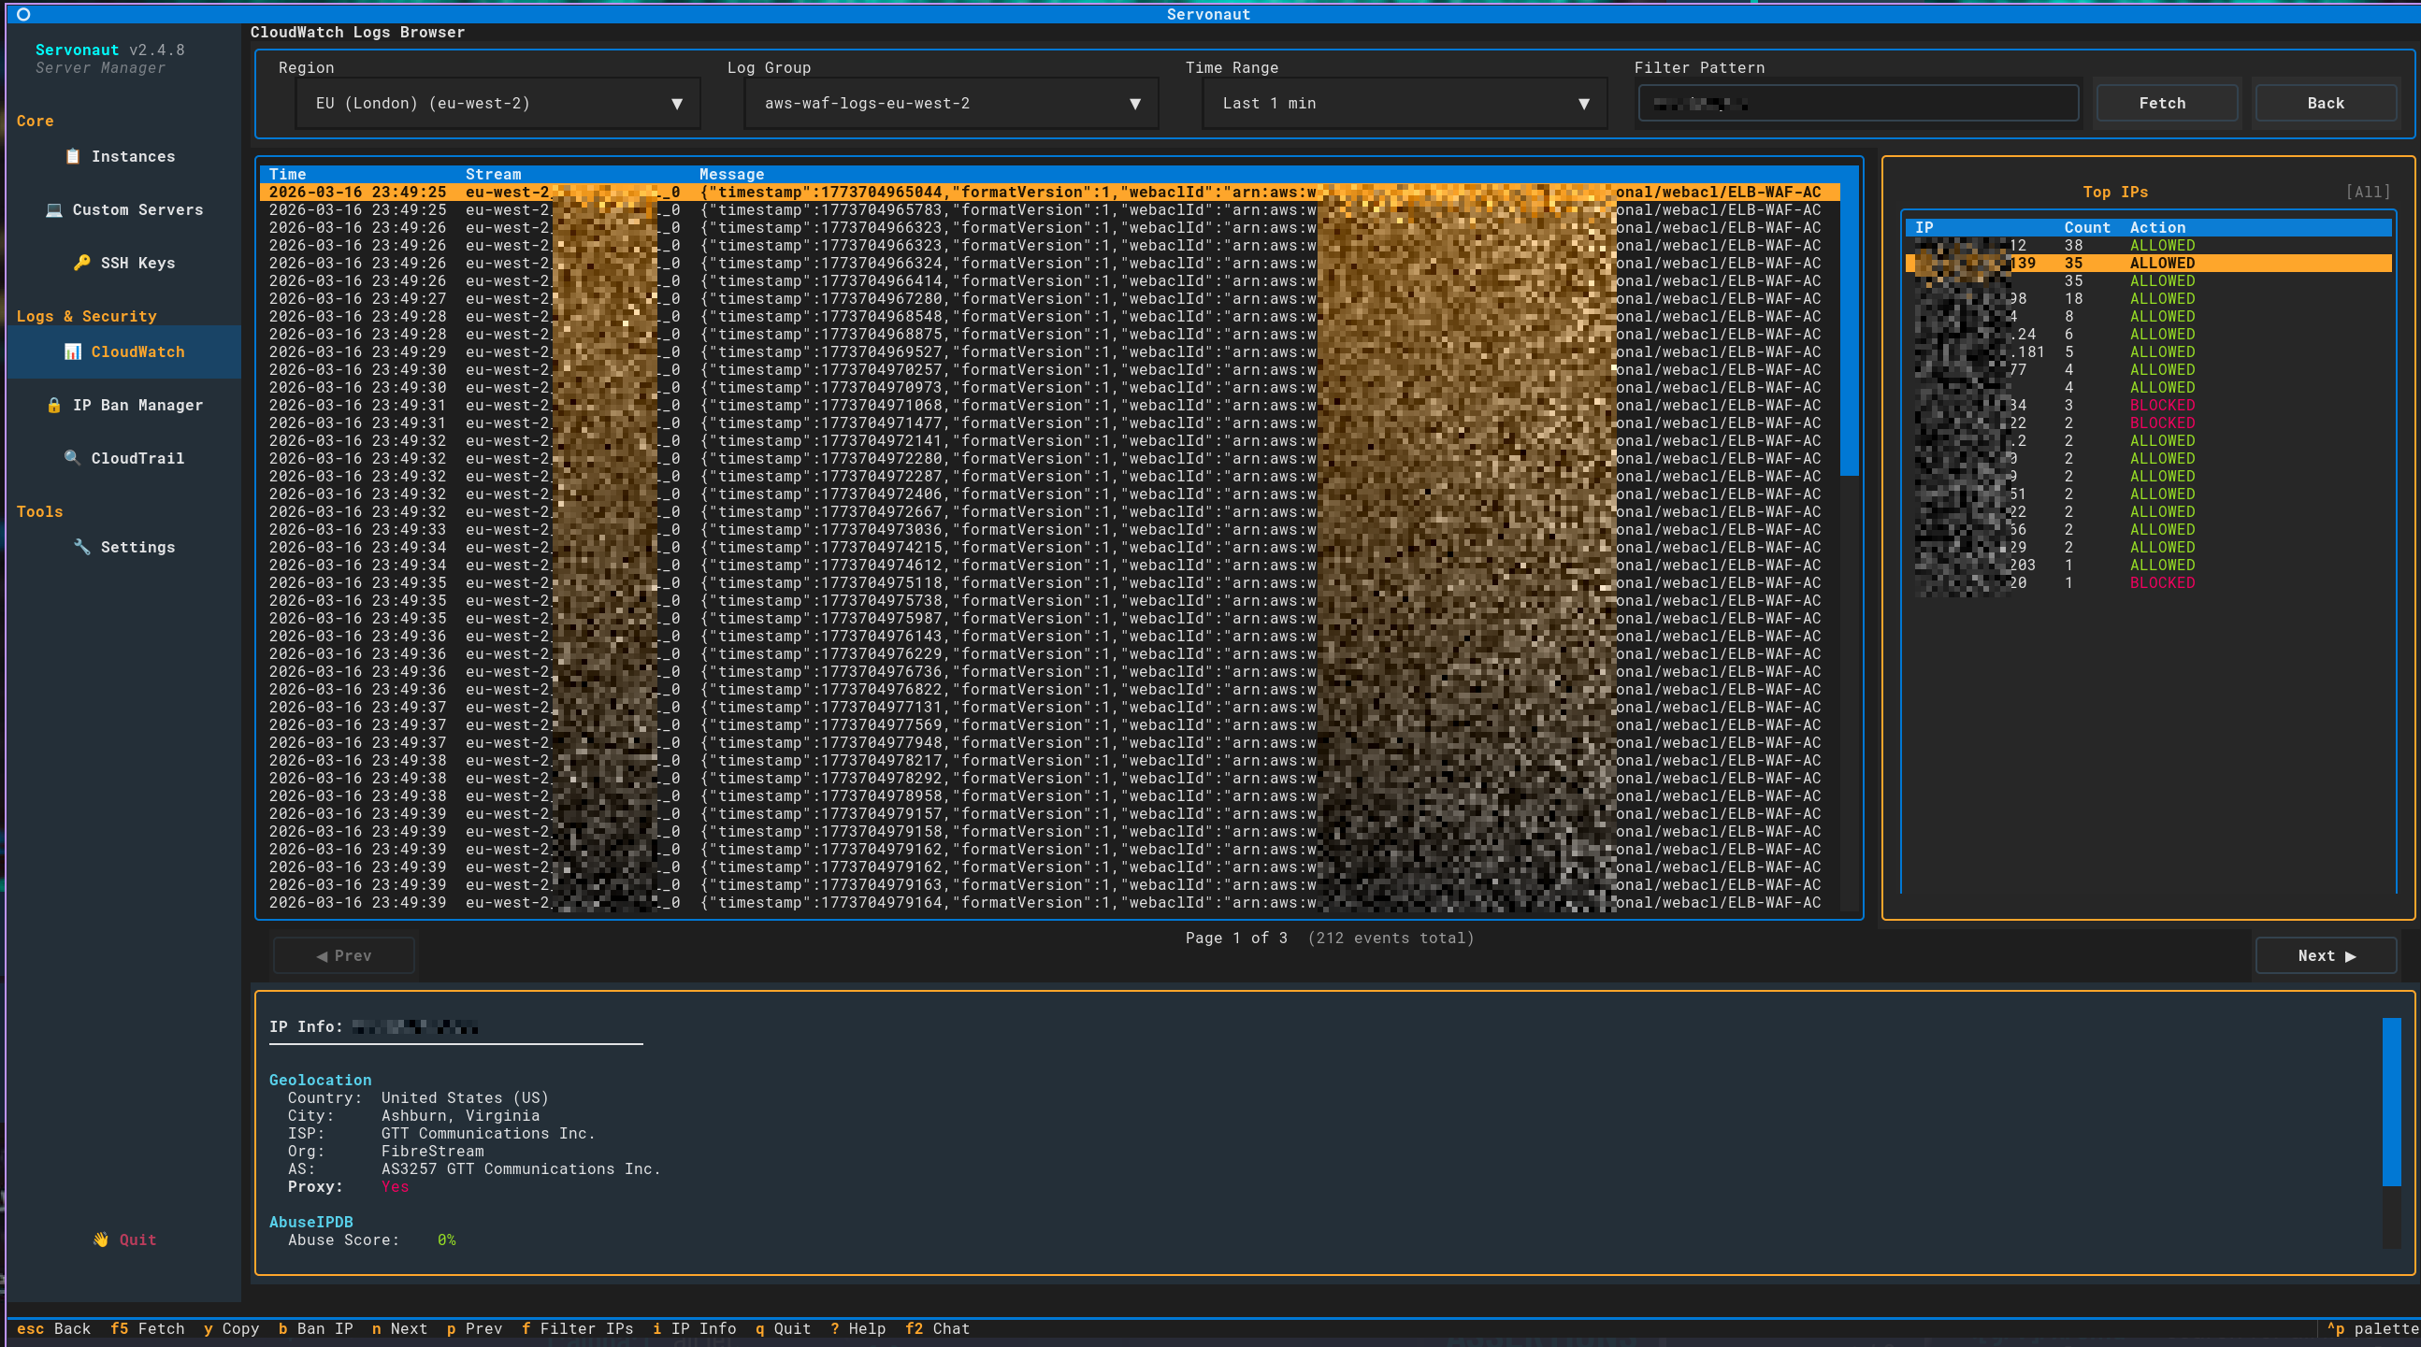The height and width of the screenshot is (1347, 2421).
Task: Click the Count column header in Top IPs
Action: [x=2087, y=227]
